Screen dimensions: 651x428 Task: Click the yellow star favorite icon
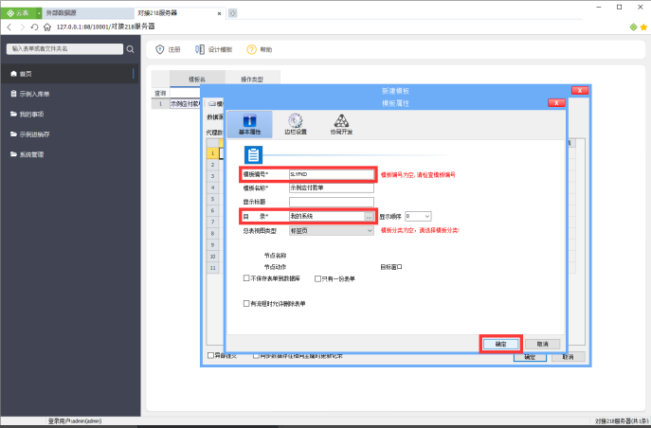point(643,27)
